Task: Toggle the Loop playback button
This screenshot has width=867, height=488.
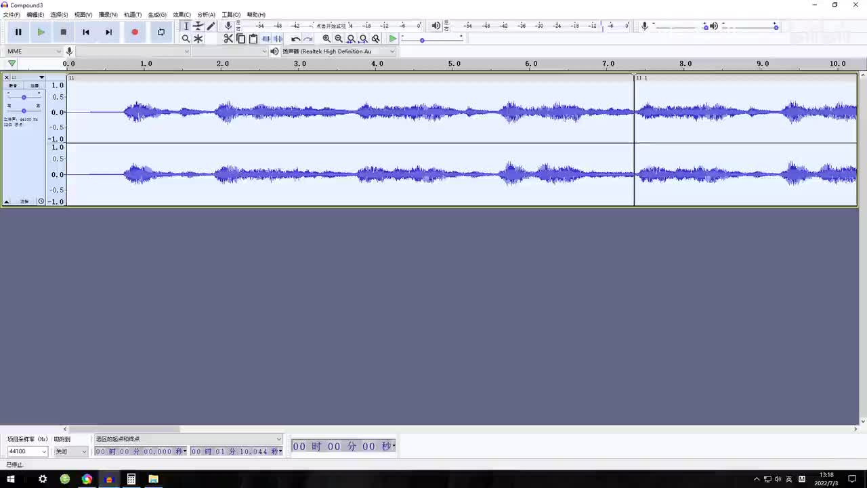Action: point(161,32)
